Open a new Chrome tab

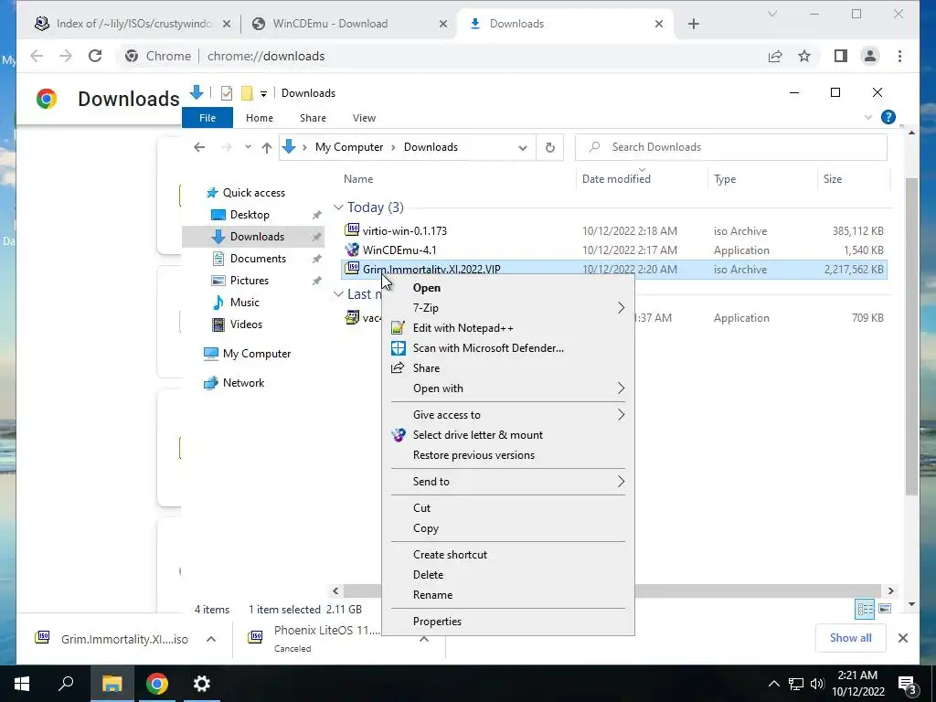tap(693, 24)
